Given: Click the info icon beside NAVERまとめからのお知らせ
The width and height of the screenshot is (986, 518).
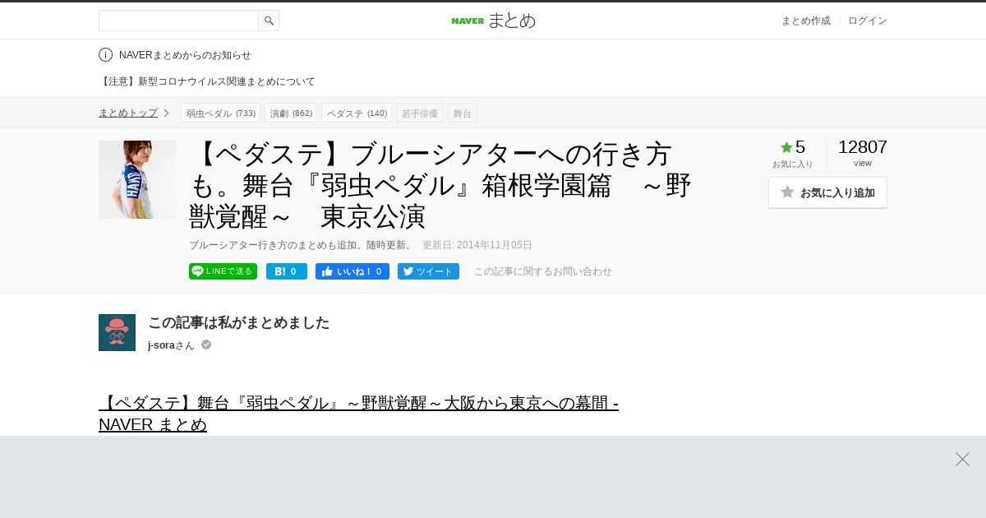Looking at the screenshot, I should pos(105,55).
